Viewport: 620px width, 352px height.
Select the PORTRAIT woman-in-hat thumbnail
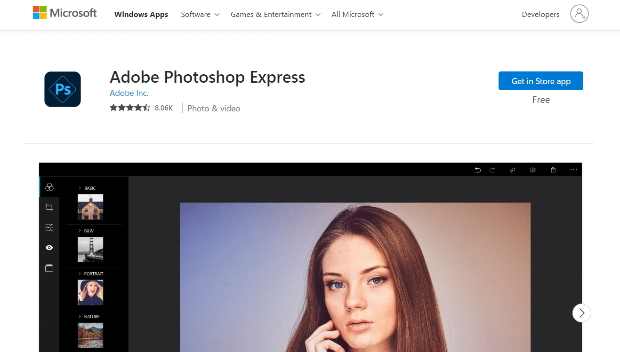(90, 293)
